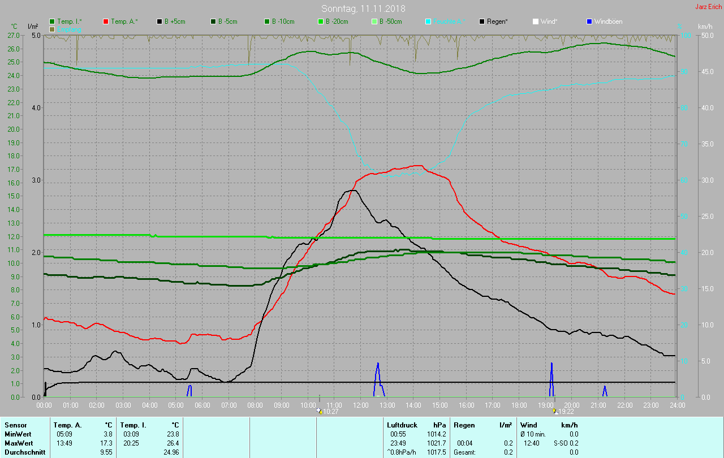The image size is (724, 458).
Task: Click the blue Windböen legend square
Action: (x=589, y=21)
